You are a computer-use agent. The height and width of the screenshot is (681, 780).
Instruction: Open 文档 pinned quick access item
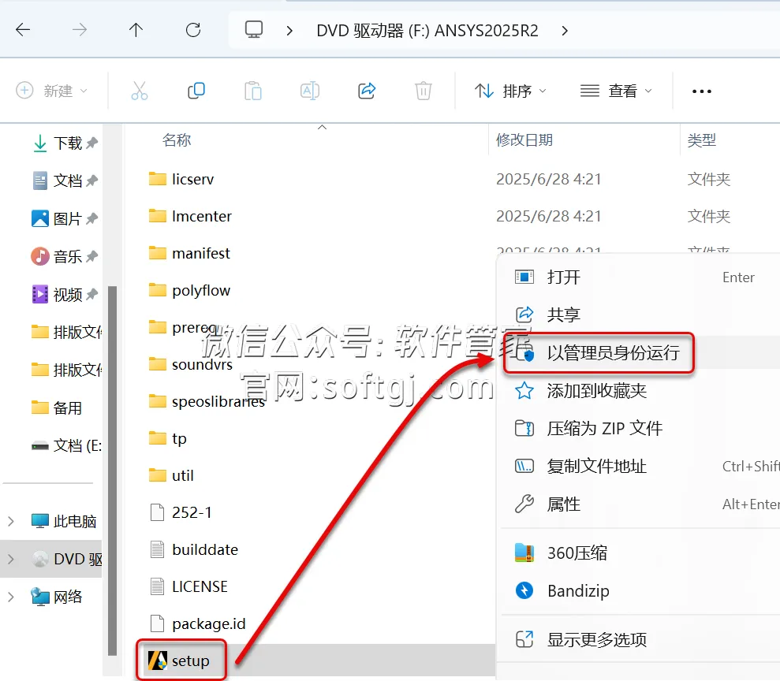pos(65,180)
